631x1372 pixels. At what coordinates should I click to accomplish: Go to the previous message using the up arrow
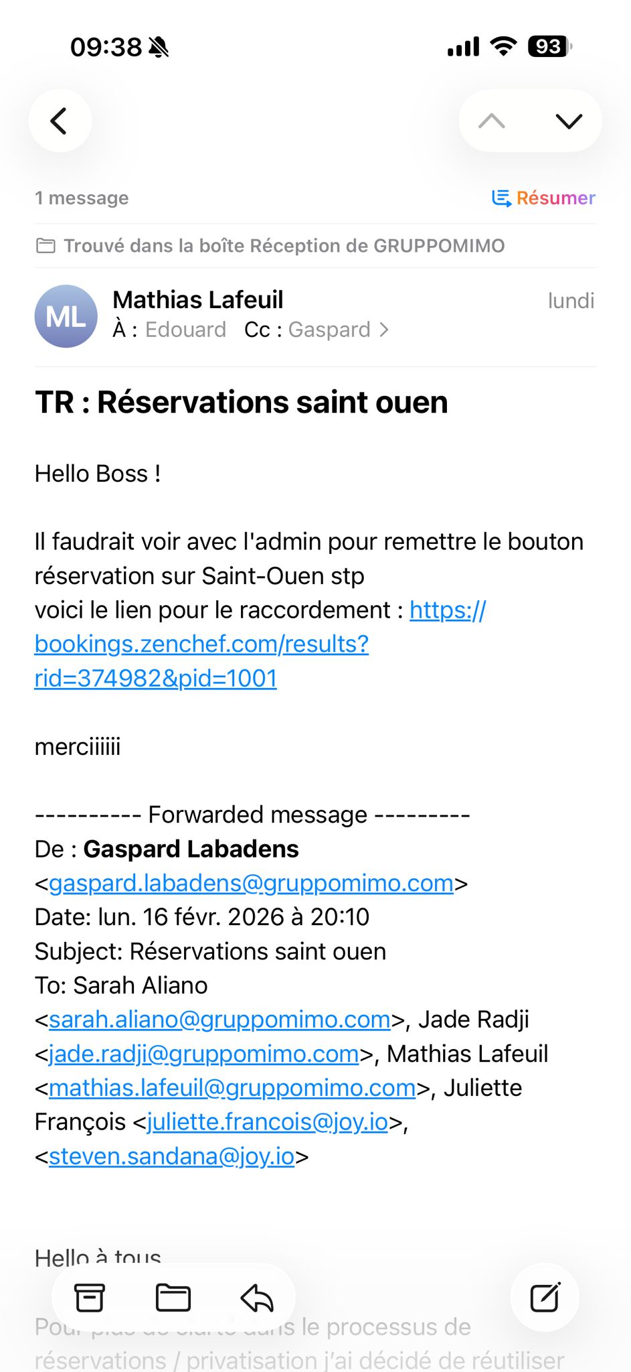(x=492, y=121)
